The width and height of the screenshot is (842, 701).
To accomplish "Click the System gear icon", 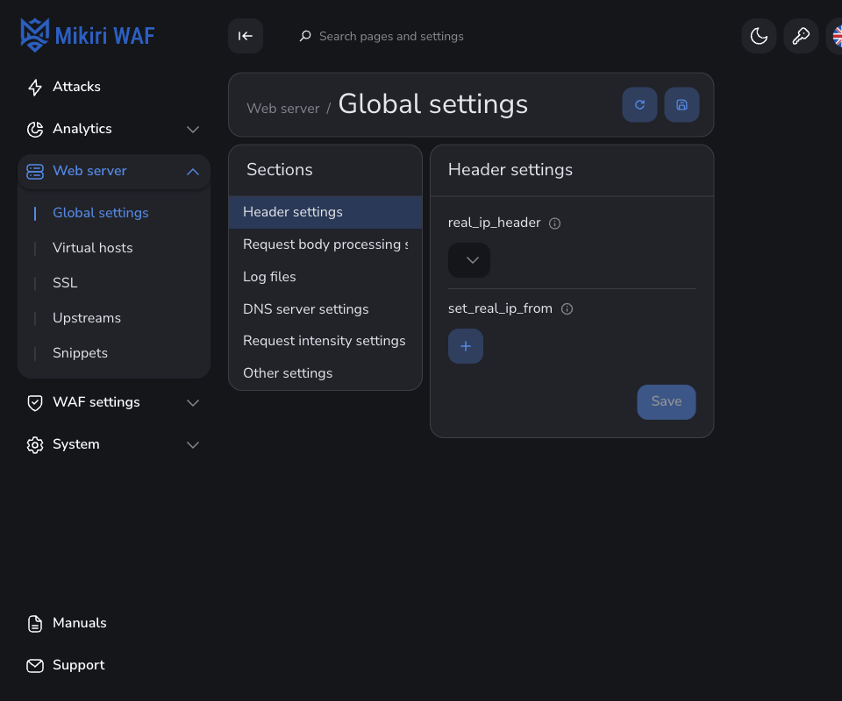I will tap(35, 444).
